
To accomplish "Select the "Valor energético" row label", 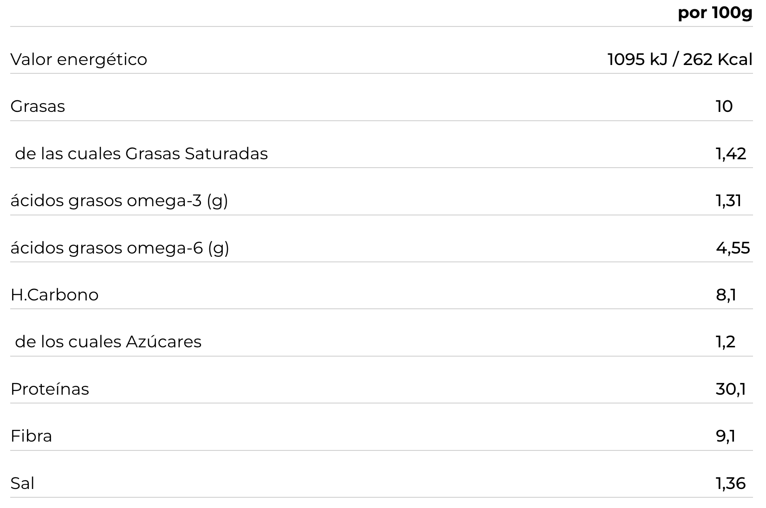I will pyautogui.click(x=78, y=59).
